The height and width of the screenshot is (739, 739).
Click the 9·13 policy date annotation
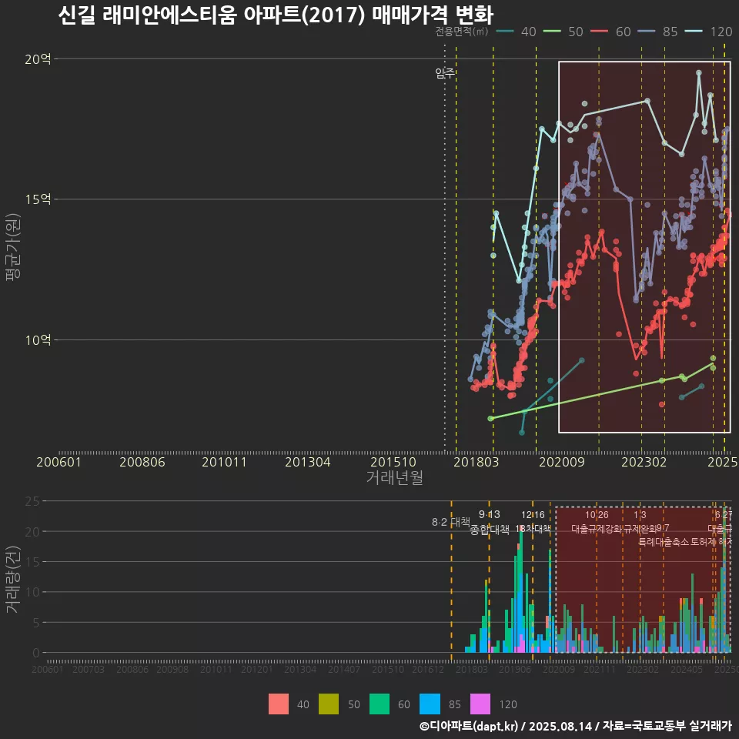[x=490, y=515]
